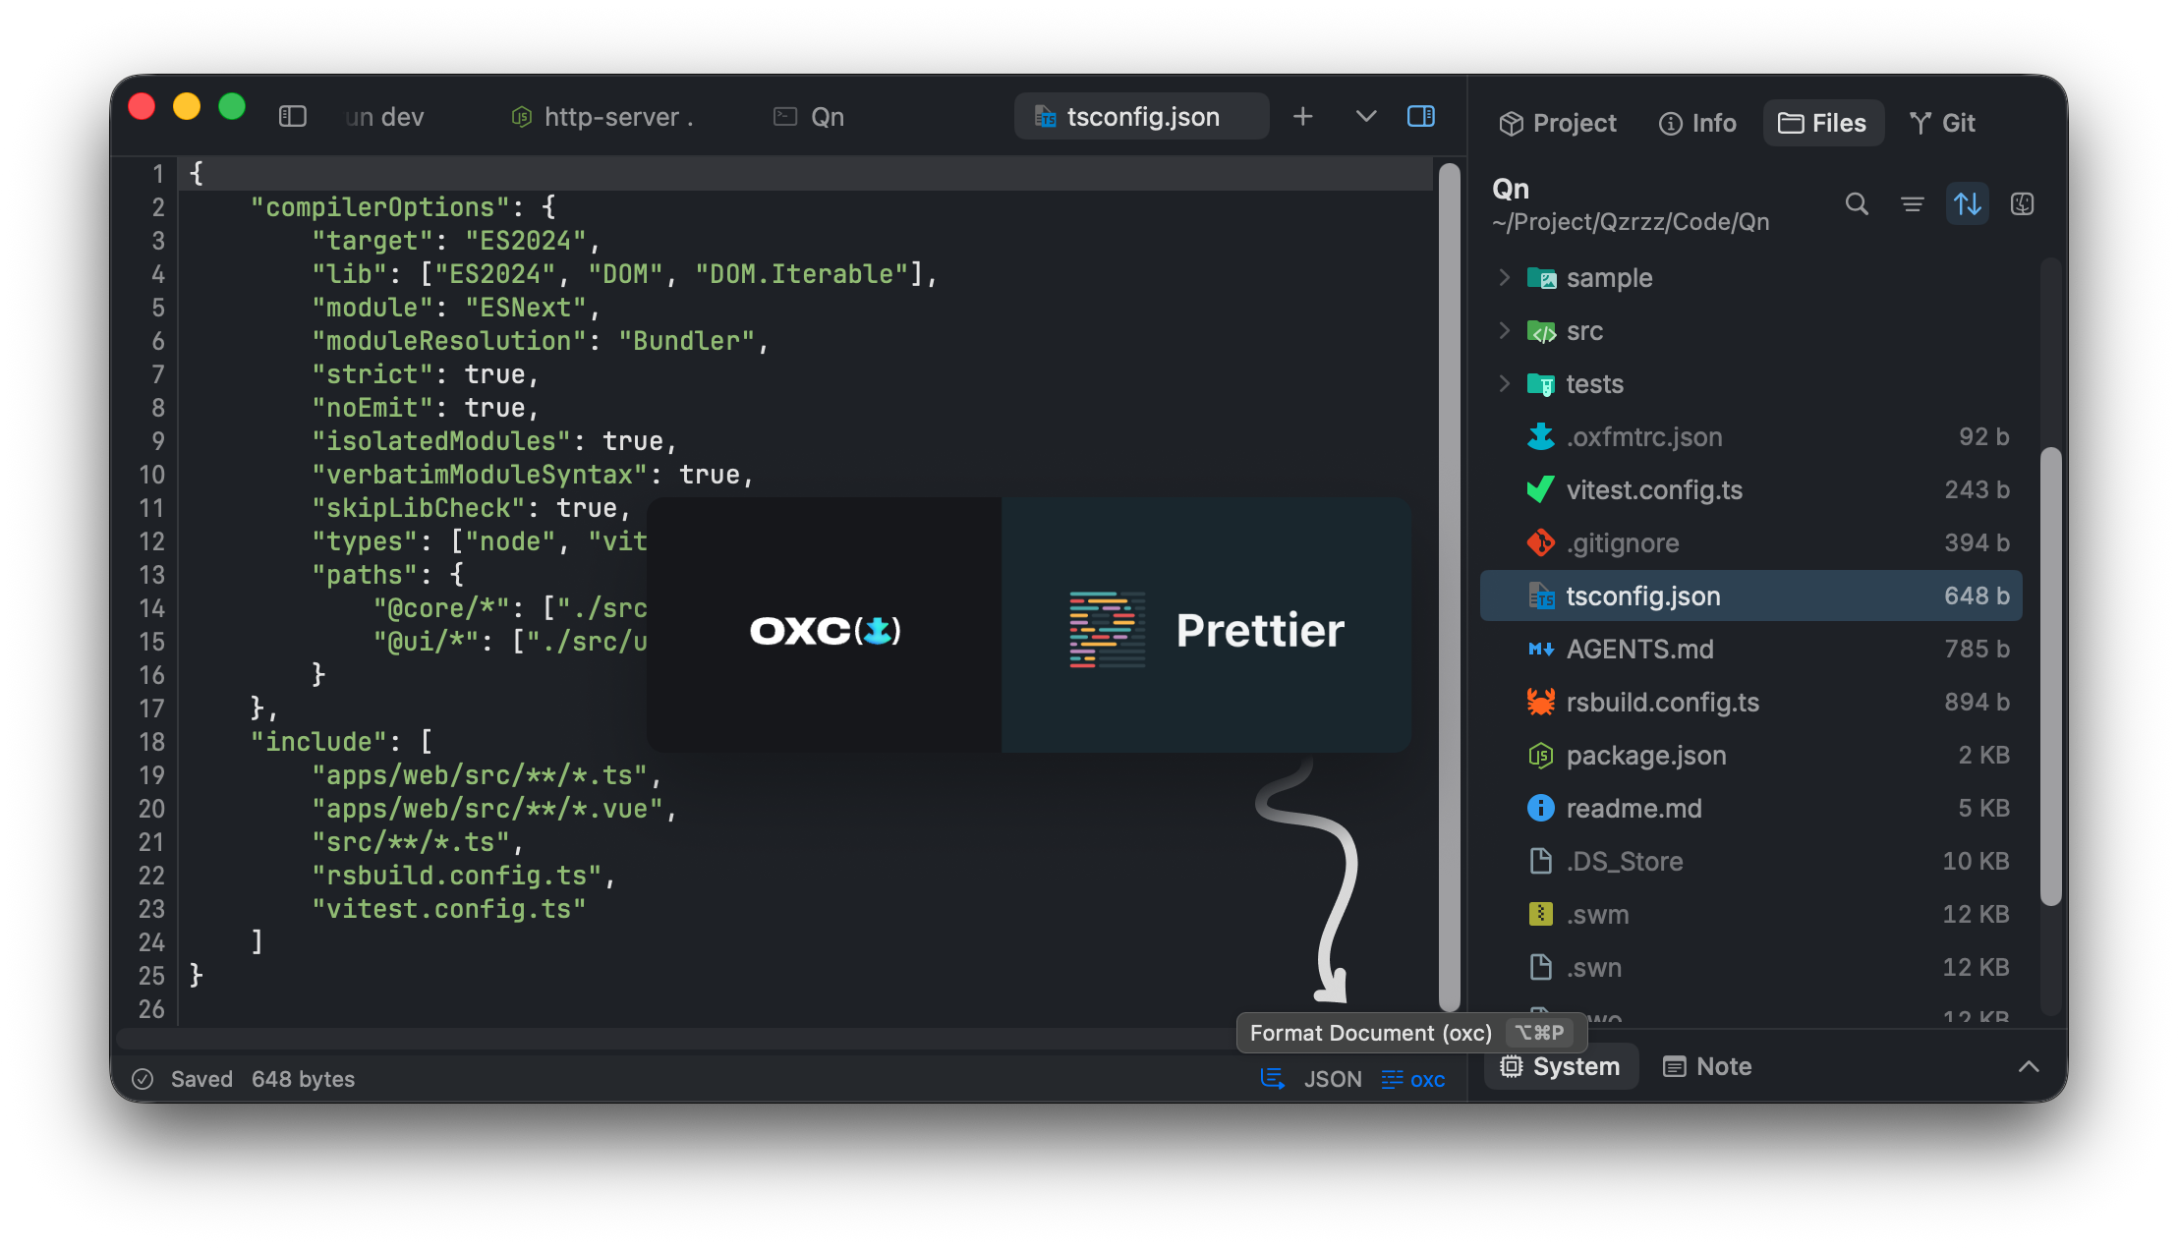The image size is (2178, 1248).
Task: Click the editor horizontal scrollbar
Action: 676,1038
